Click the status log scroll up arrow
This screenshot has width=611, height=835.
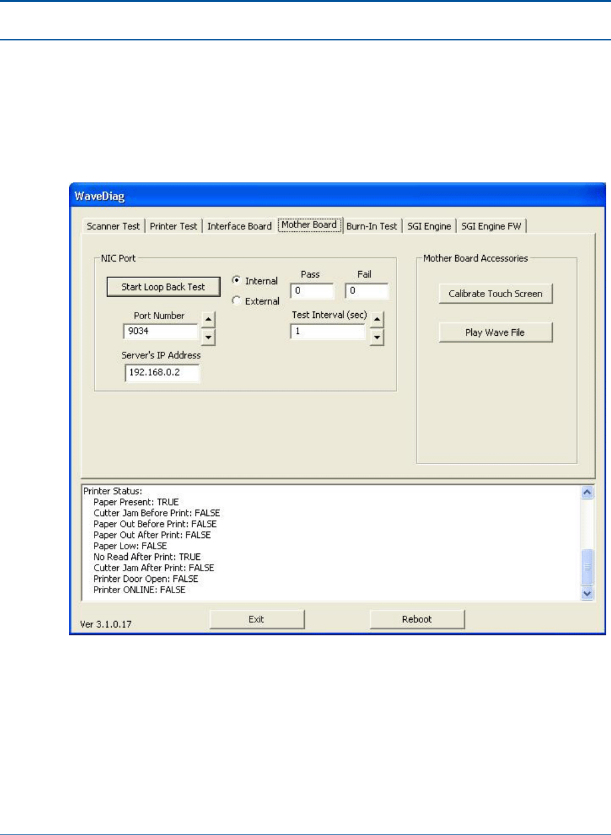[587, 493]
